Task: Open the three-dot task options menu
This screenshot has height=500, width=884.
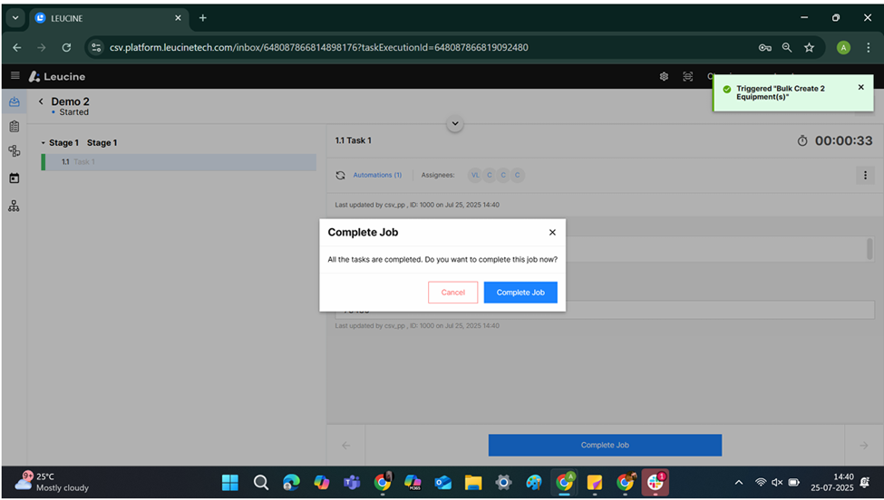Action: pos(864,175)
